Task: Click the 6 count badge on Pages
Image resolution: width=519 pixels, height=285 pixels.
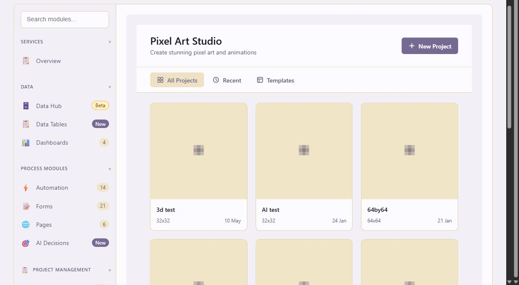Action: point(104,224)
